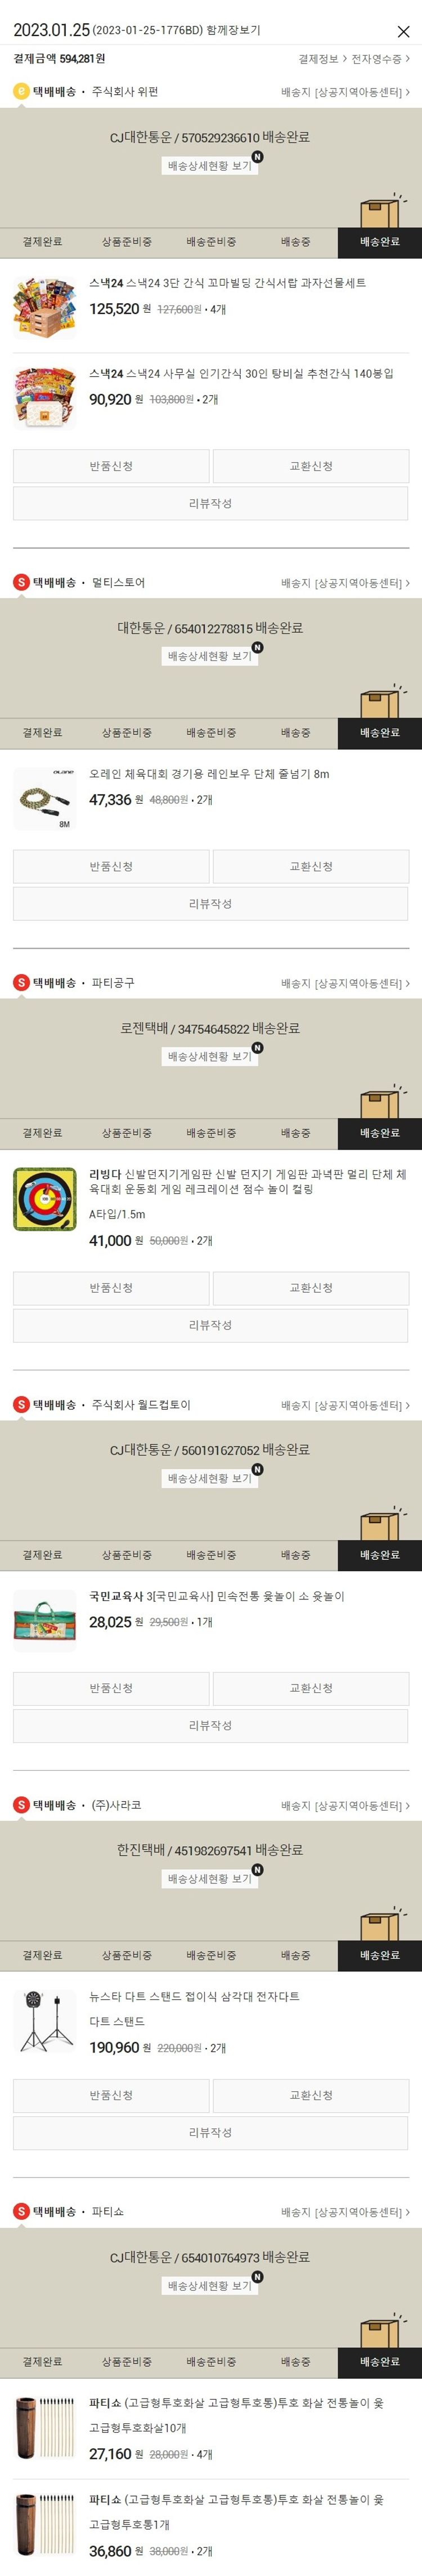The height and width of the screenshot is (2576, 422).
Task: Open 전자영수증 electronic receipt link
Action: tap(380, 59)
